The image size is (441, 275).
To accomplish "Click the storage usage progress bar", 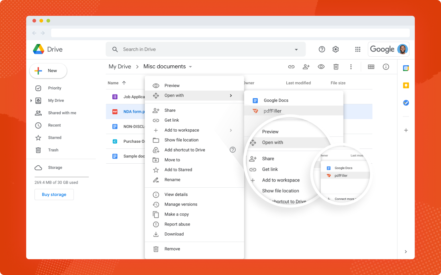I will click(62, 177).
